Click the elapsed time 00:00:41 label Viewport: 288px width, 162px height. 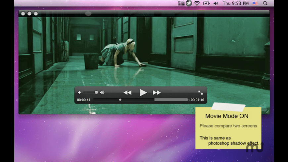[x=83, y=100]
